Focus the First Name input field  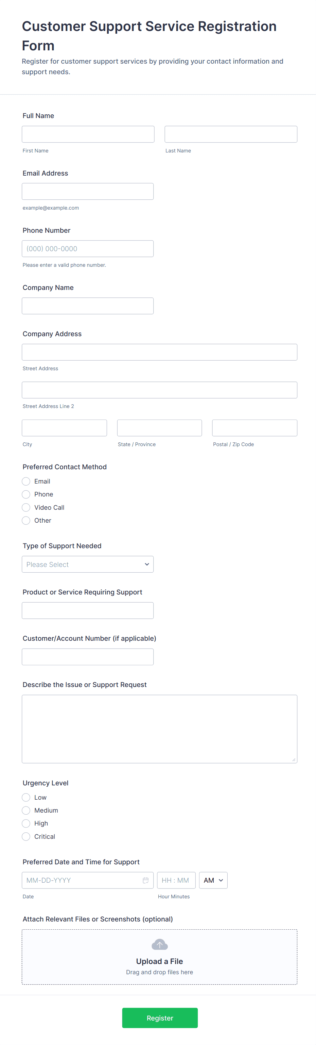tap(88, 134)
